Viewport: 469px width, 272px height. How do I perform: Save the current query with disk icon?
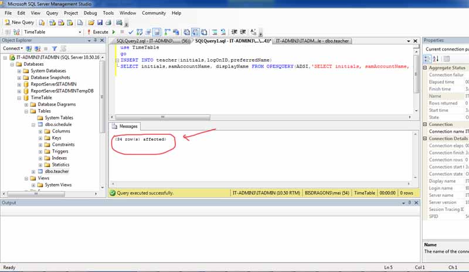coord(100,22)
